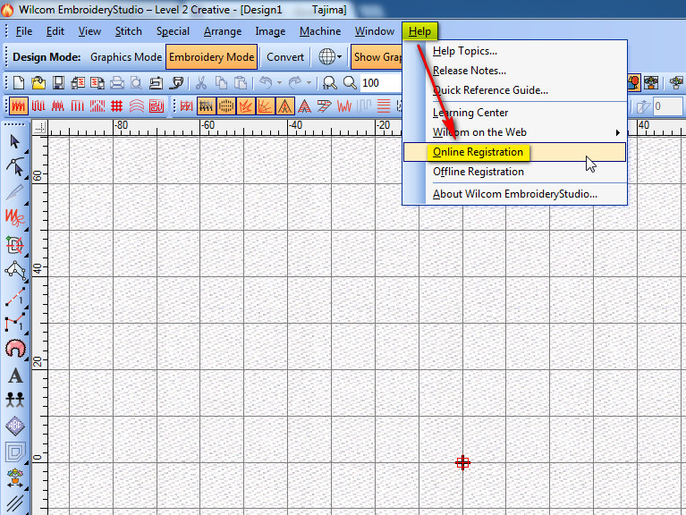
Task: Open Help Topics... menu entry
Action: (514, 51)
